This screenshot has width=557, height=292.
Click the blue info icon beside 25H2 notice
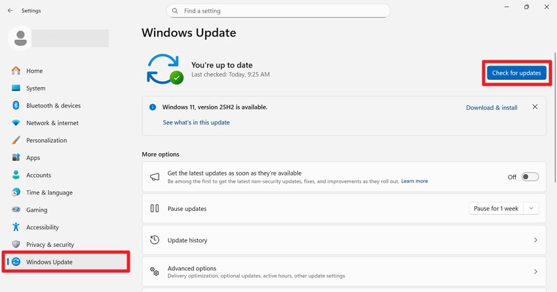click(153, 107)
